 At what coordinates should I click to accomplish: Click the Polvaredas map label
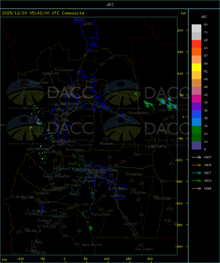(x=39, y=82)
